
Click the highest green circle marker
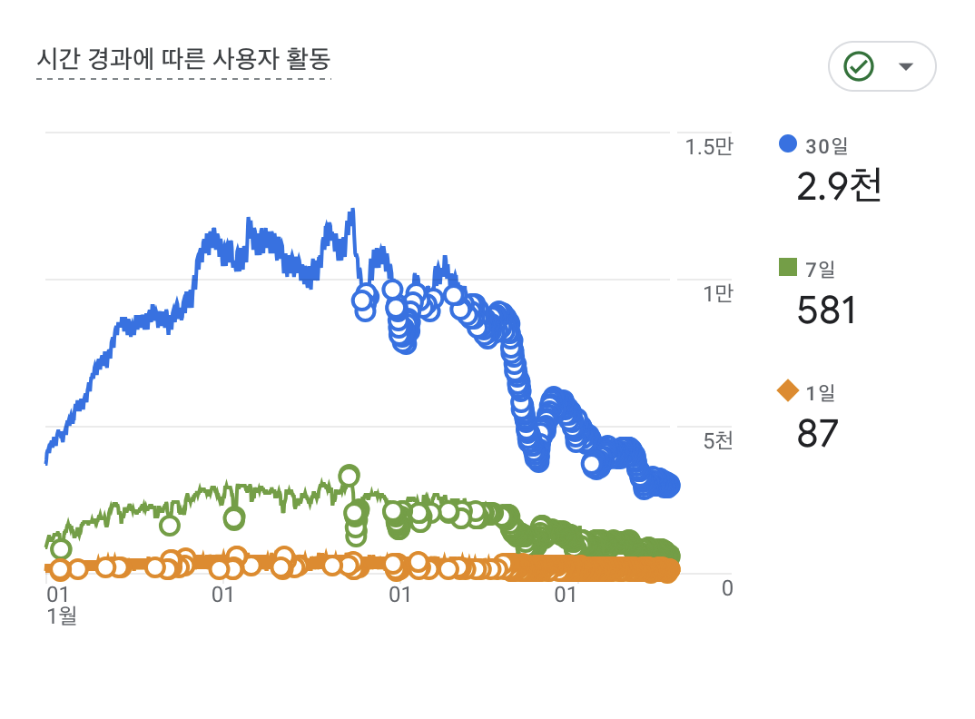coord(349,475)
